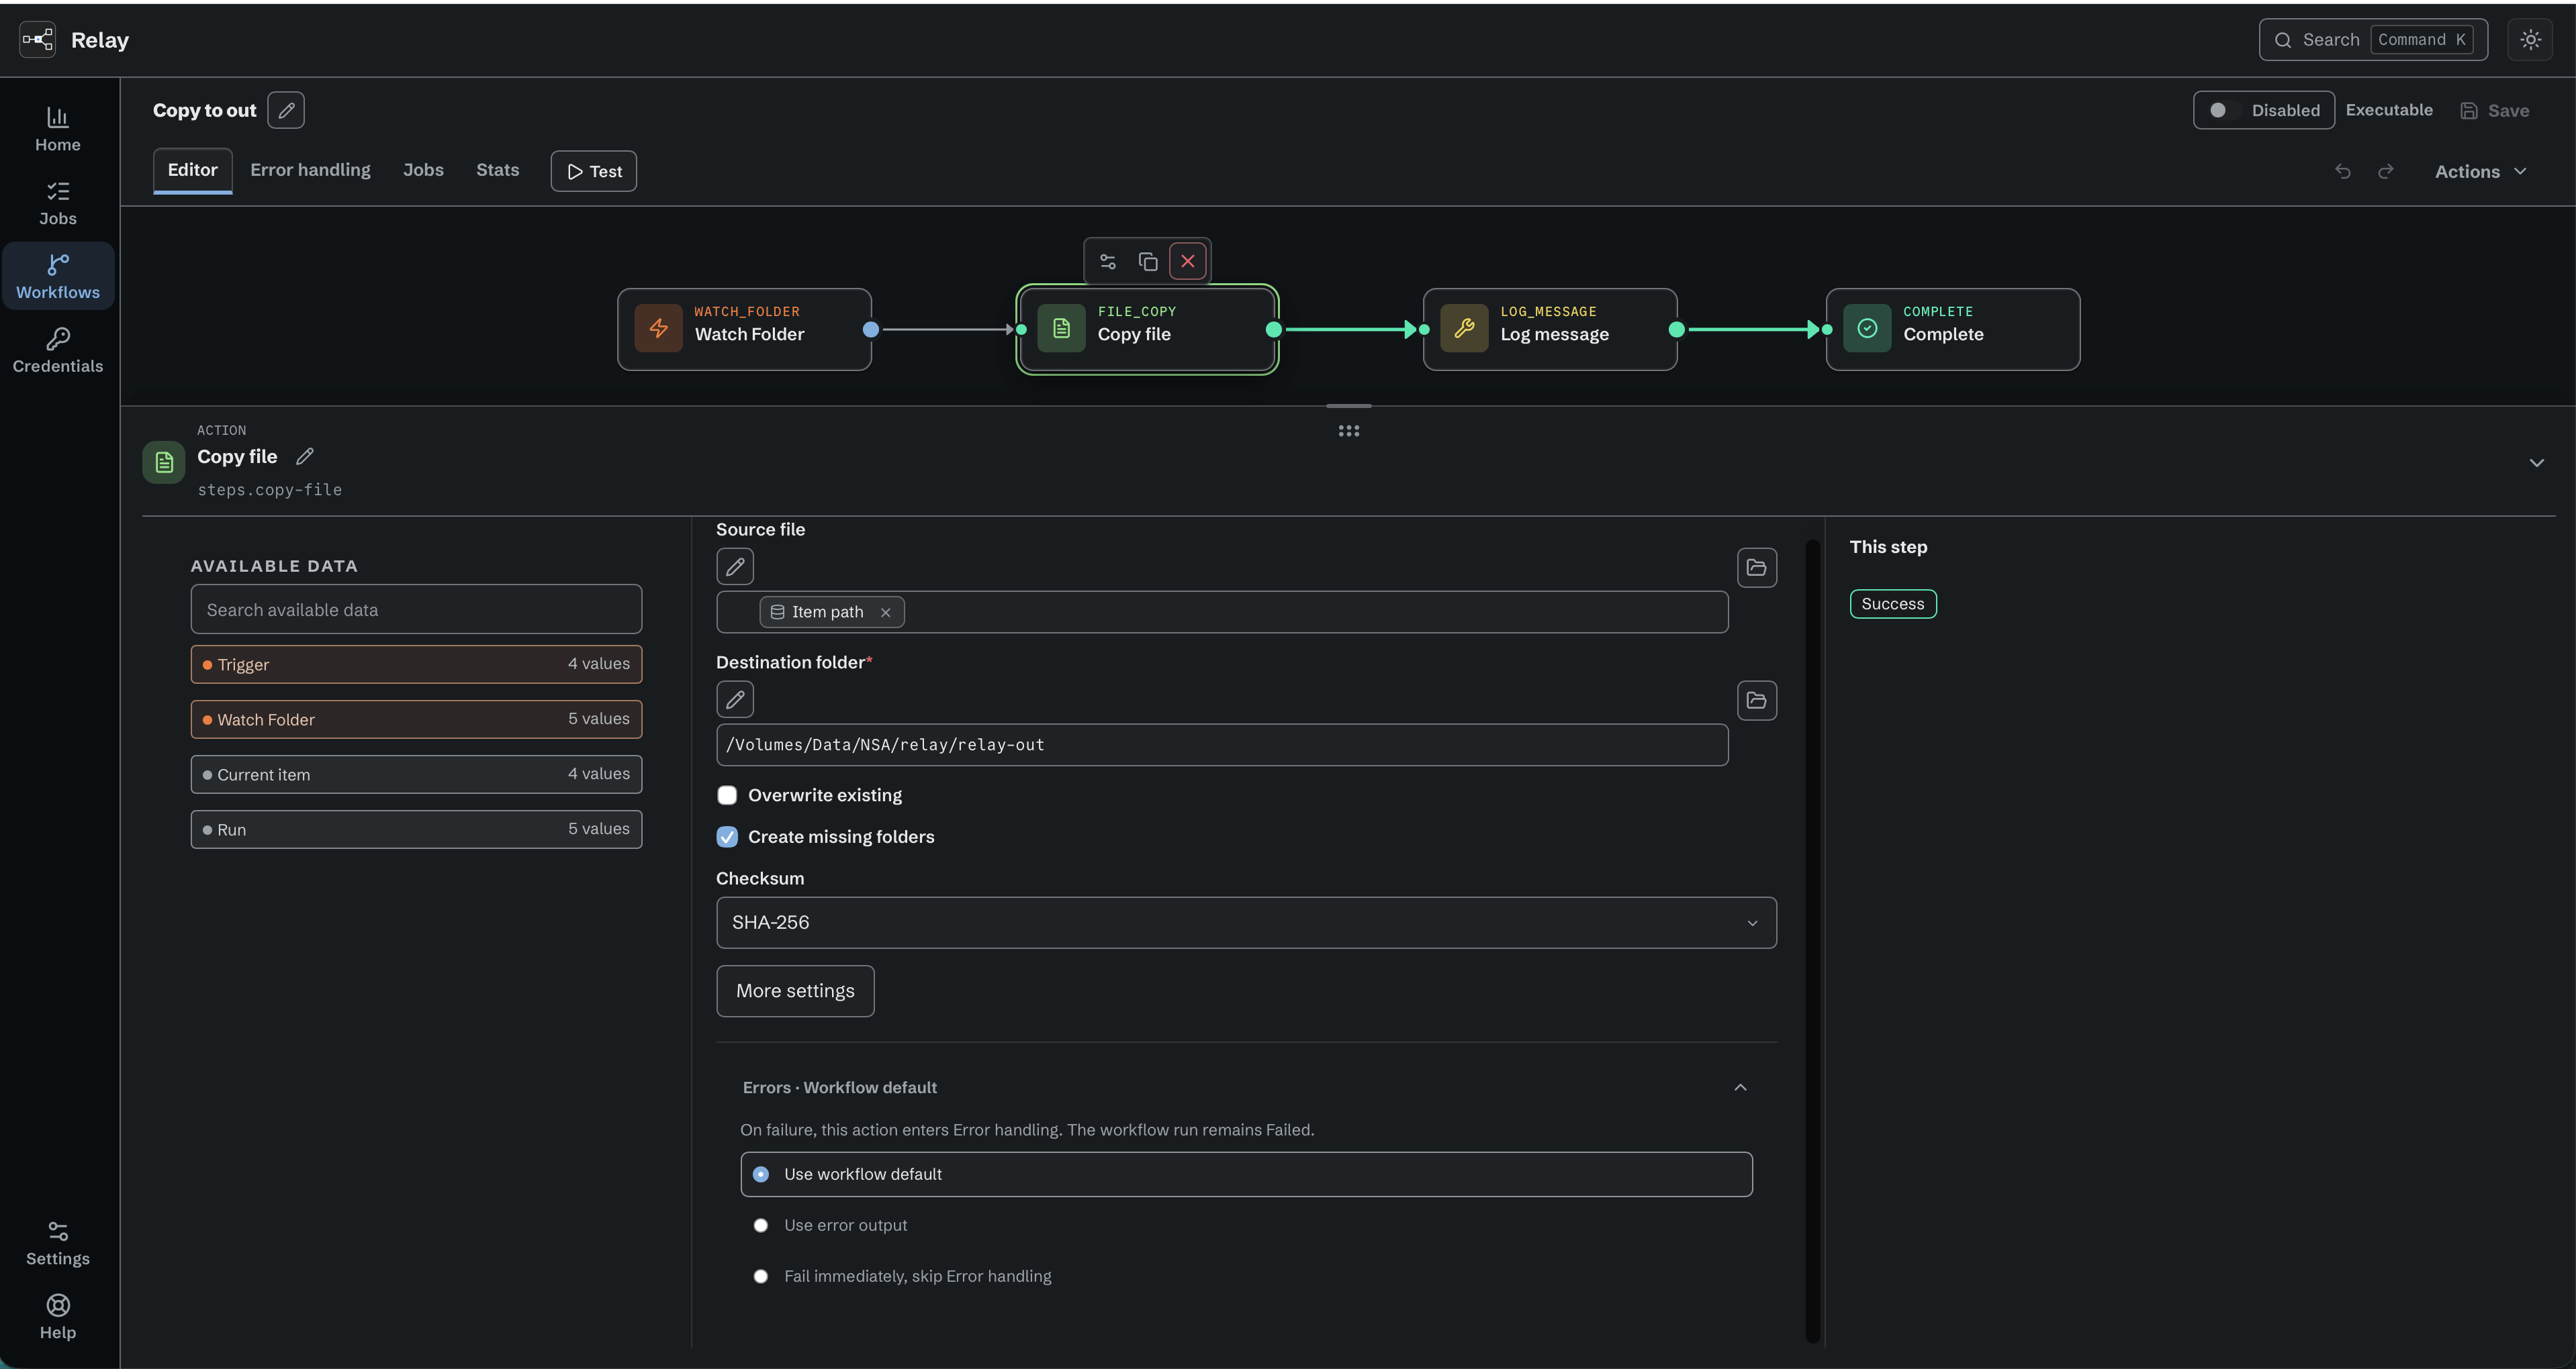Duplicate the Copy file node
The height and width of the screenshot is (1369, 2576).
click(1148, 262)
